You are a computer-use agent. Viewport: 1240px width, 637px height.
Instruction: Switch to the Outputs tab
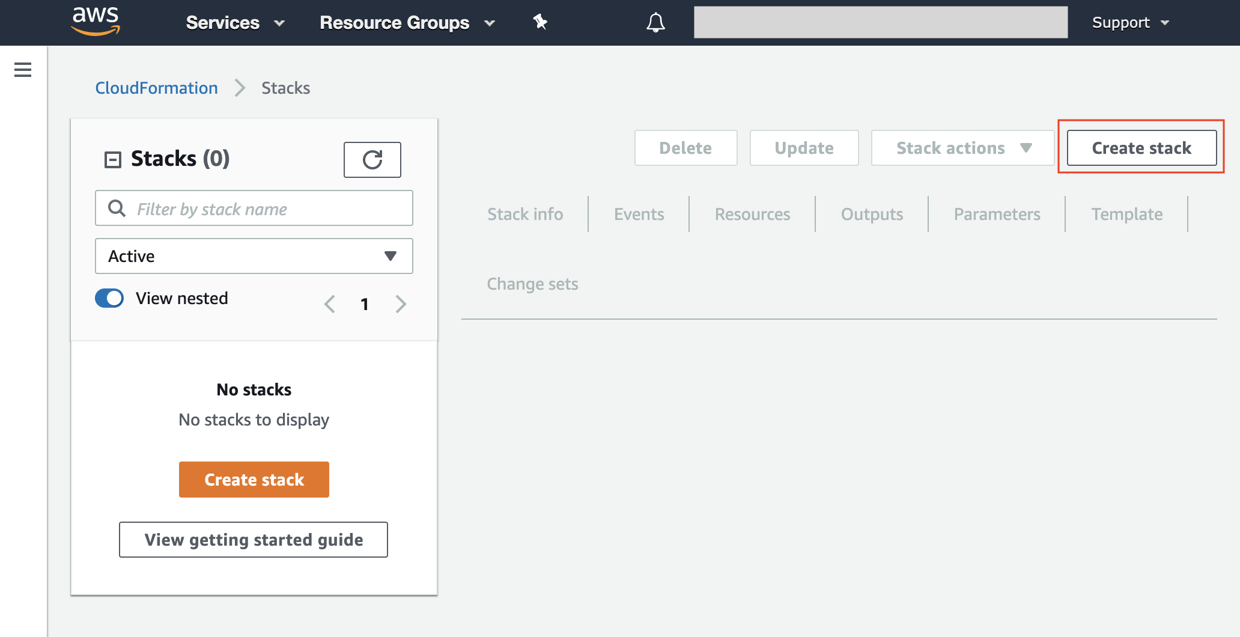tap(872, 214)
